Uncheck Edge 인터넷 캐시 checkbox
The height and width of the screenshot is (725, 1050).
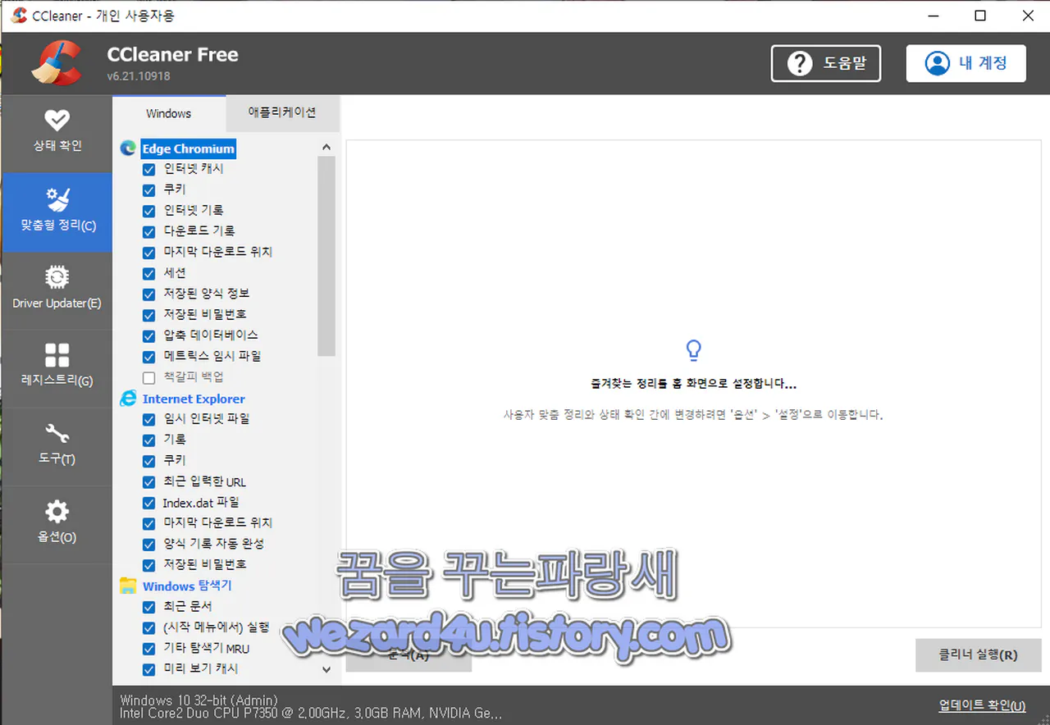tap(148, 169)
